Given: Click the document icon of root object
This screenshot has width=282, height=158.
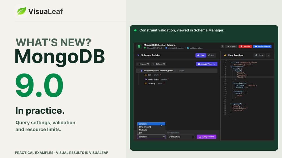Looking at the screenshot, I should point(142,71).
